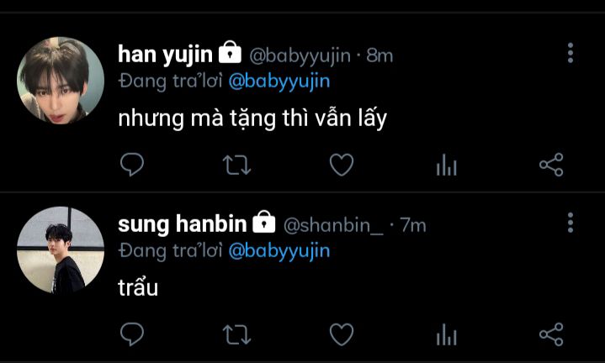Retweet han yujin's tweet
The width and height of the screenshot is (605, 363).
coord(237,165)
